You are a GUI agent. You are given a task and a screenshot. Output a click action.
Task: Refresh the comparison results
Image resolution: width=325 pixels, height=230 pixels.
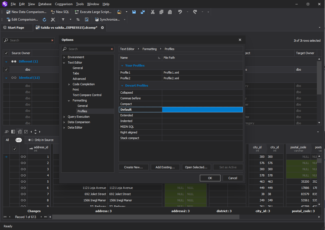coord(44,19)
